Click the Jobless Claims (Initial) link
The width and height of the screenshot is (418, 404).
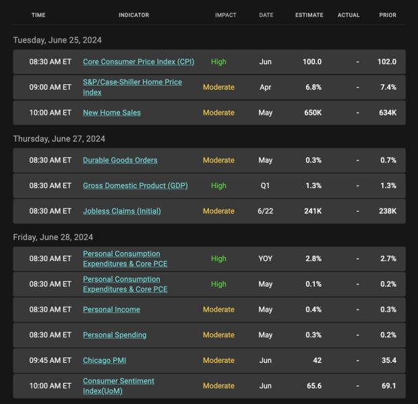coord(121,211)
